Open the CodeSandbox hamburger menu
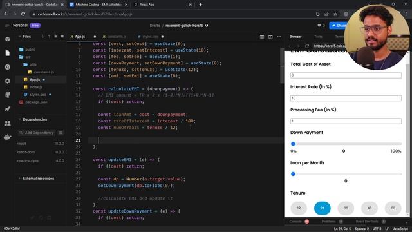 point(7,26)
